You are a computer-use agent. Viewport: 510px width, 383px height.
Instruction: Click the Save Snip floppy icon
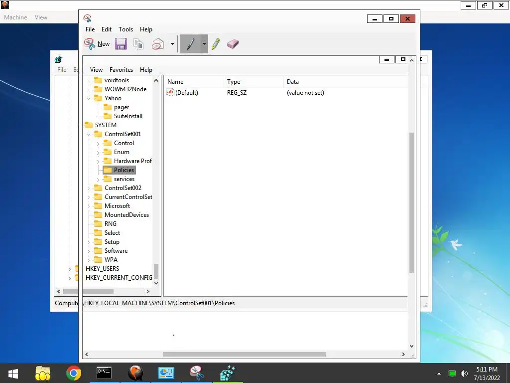click(x=121, y=44)
